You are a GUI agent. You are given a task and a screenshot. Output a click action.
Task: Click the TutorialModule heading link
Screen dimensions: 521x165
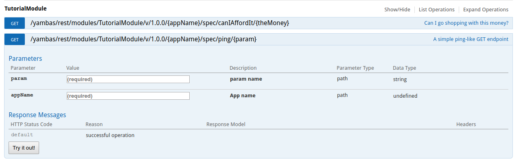(25, 8)
